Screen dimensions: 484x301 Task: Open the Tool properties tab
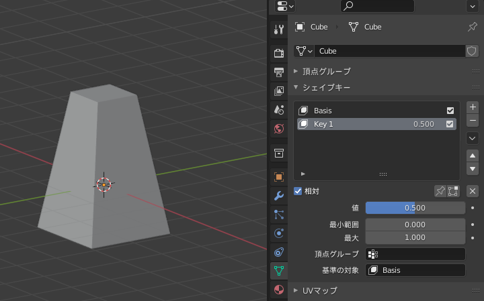click(279, 29)
